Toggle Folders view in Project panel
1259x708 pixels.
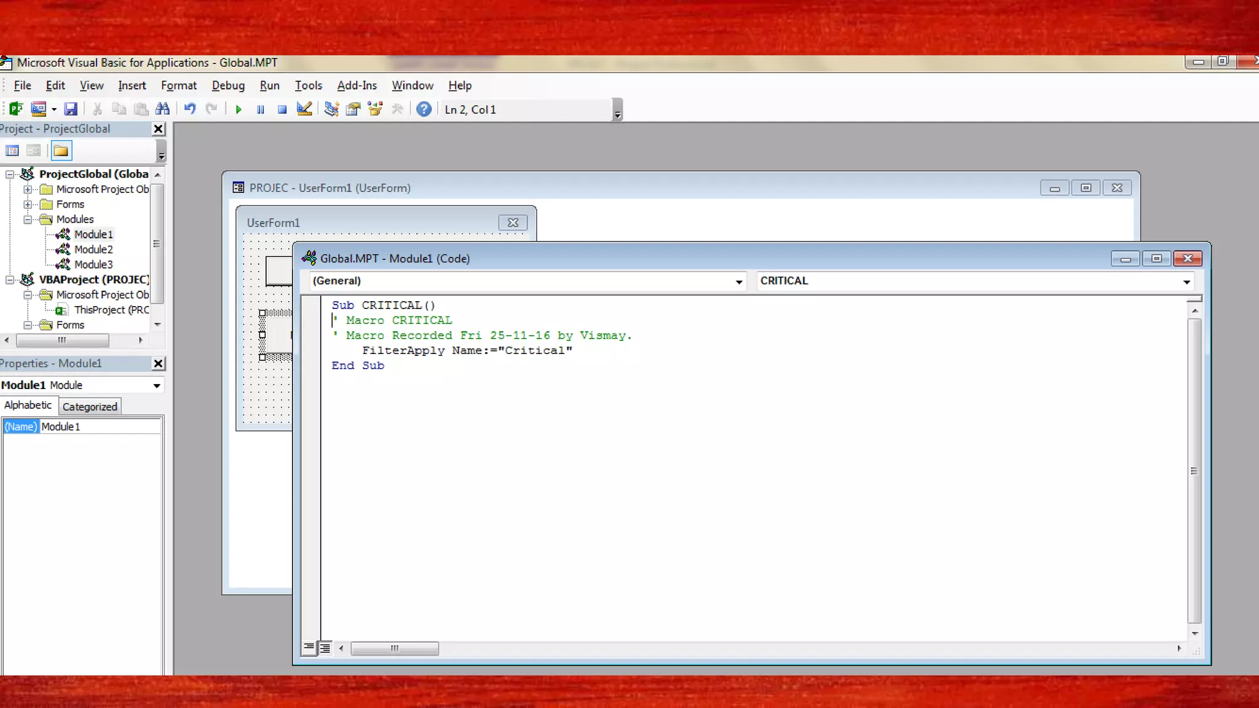click(61, 151)
